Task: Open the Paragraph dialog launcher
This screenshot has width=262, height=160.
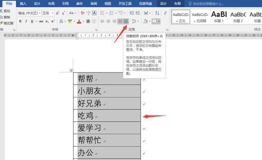Action: [167, 30]
